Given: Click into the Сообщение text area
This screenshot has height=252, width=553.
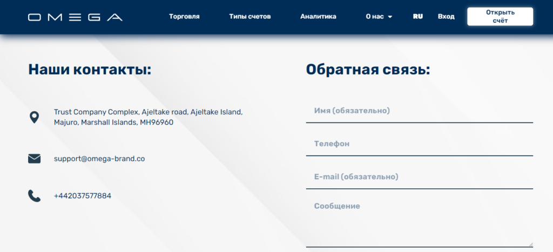Looking at the screenshot, I should pyautogui.click(x=419, y=223).
